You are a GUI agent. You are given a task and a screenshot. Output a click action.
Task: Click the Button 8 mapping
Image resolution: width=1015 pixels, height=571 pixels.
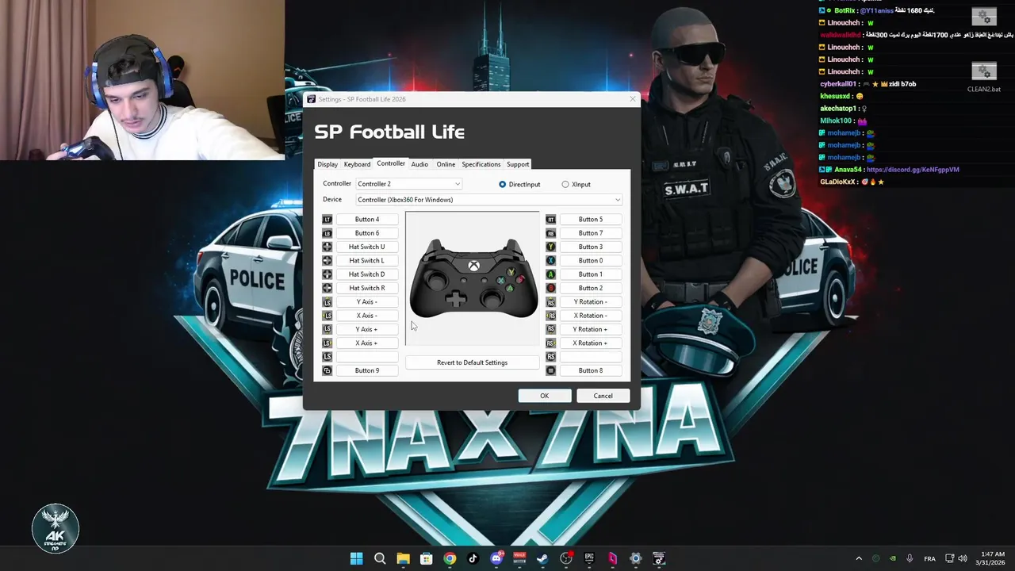pyautogui.click(x=590, y=370)
